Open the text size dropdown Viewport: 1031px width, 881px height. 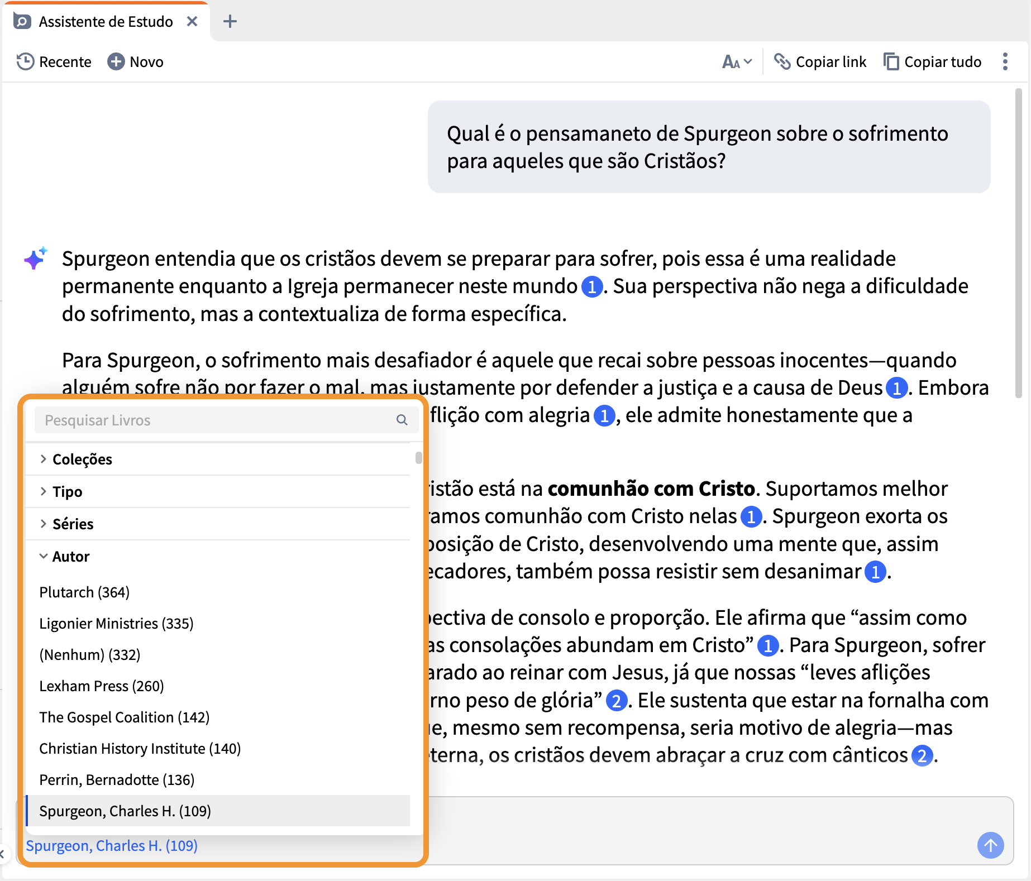[737, 62]
